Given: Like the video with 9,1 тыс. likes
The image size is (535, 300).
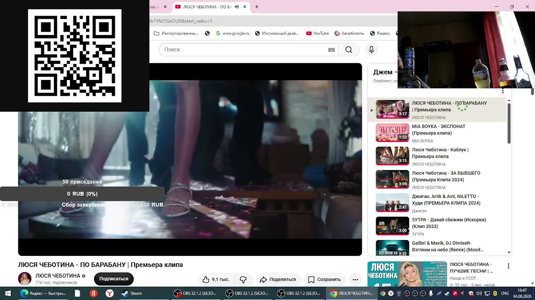Looking at the screenshot, I should pos(216,279).
